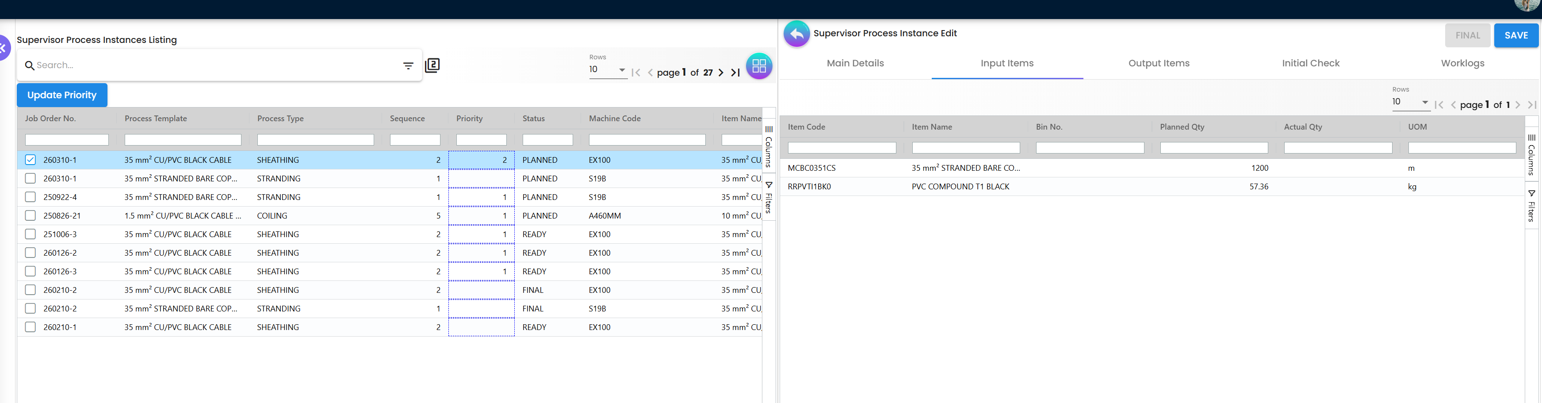Uncheck the 260310-1 SHEATHING row checkbox
This screenshot has height=403, width=1542.
click(31, 160)
